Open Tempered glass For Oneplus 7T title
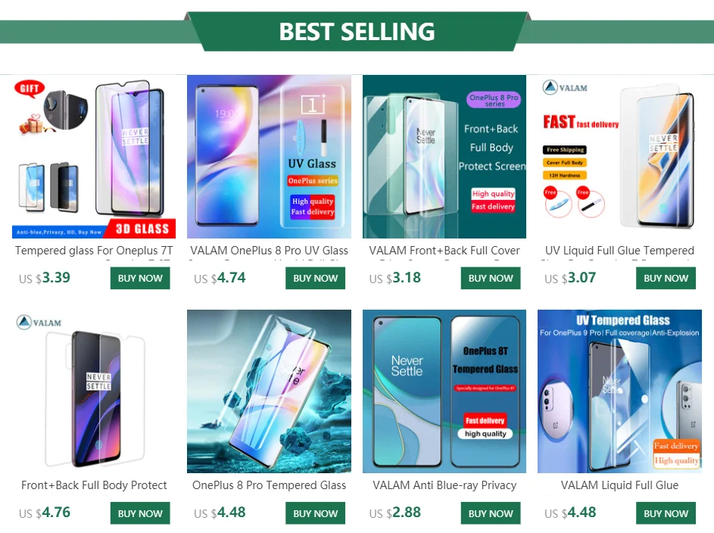 tap(94, 251)
